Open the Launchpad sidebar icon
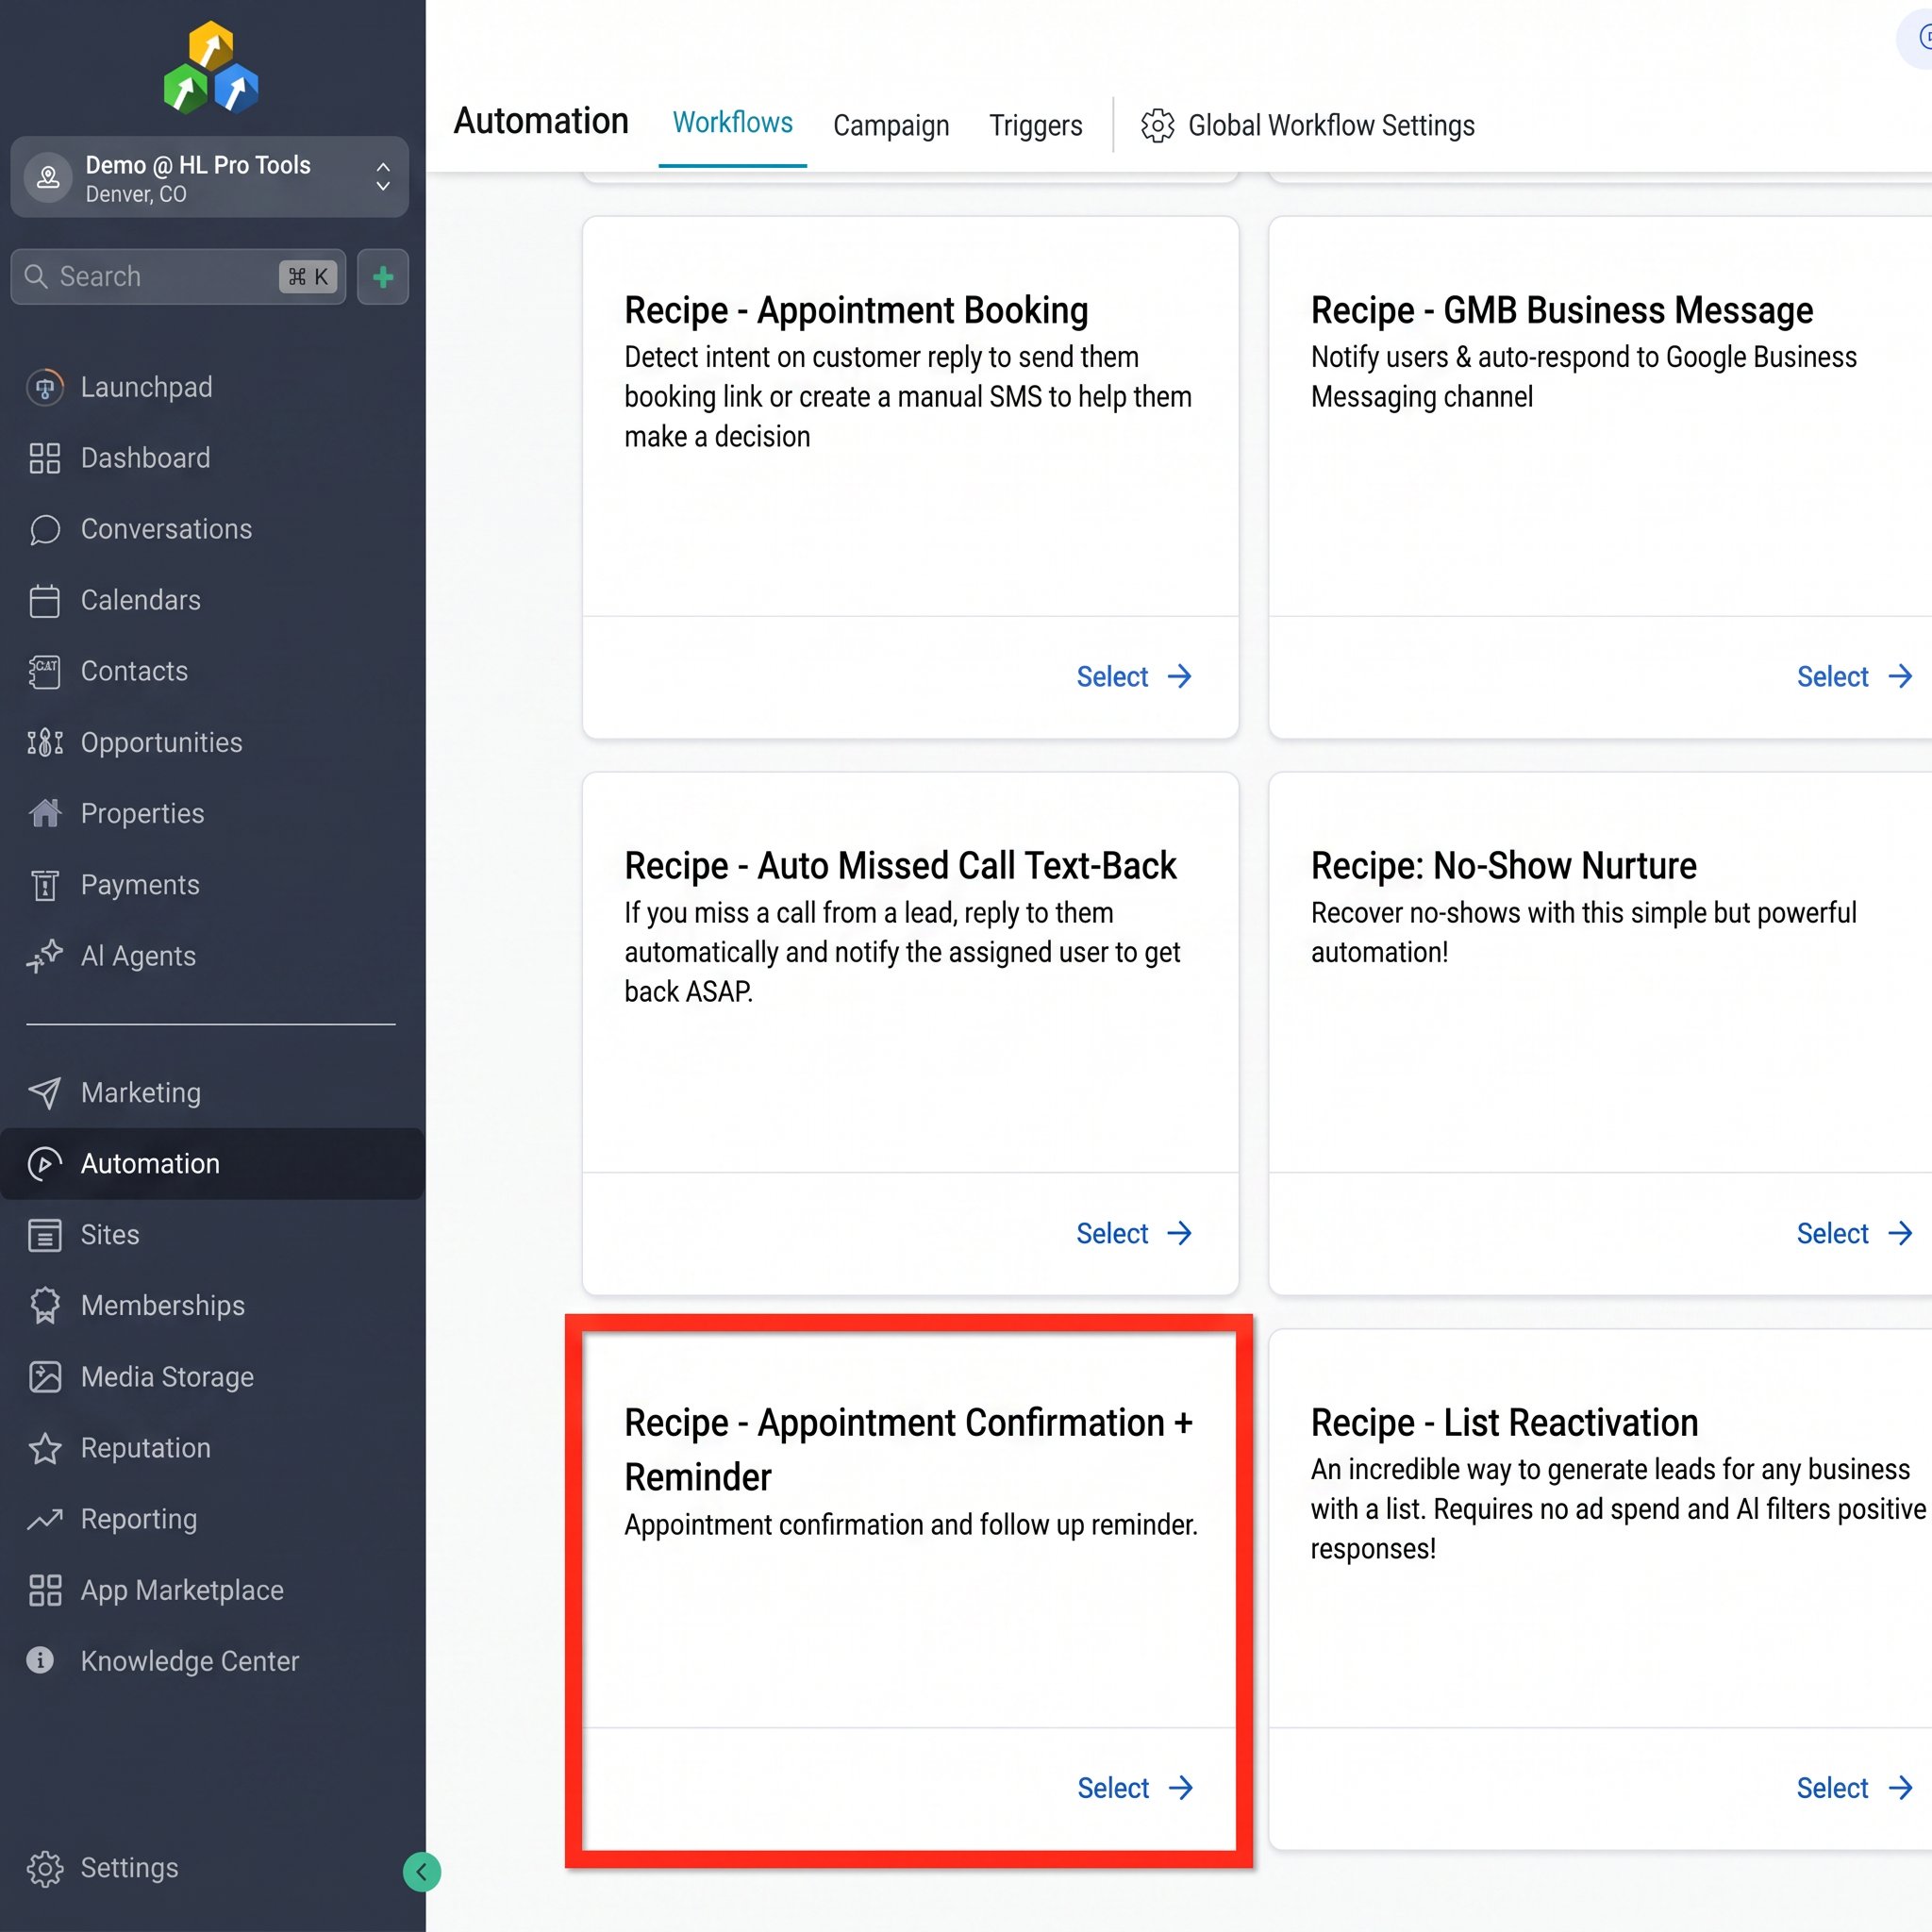 pyautogui.click(x=45, y=387)
